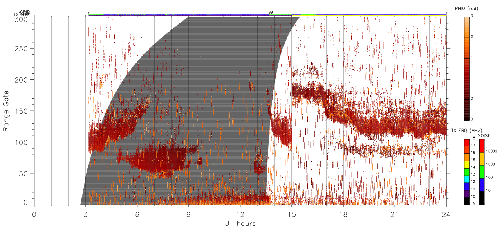The image size is (502, 232).
Task: Click the '150' tick on Range Gate axis
Action: pos(22,111)
